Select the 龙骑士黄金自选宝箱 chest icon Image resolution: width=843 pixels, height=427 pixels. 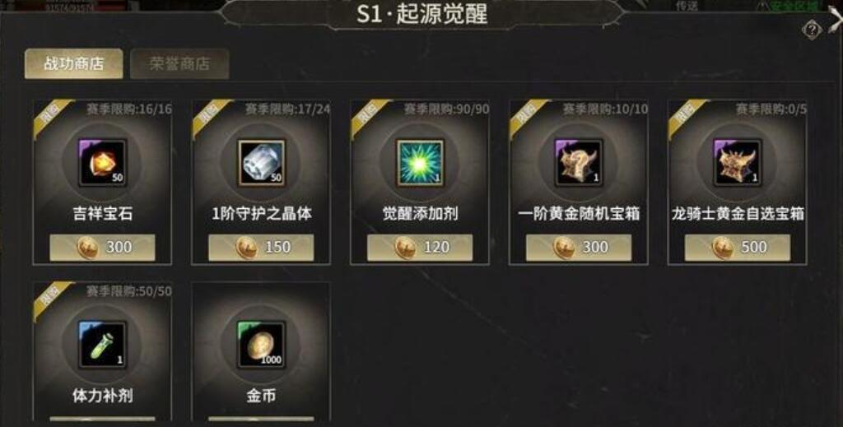click(737, 163)
